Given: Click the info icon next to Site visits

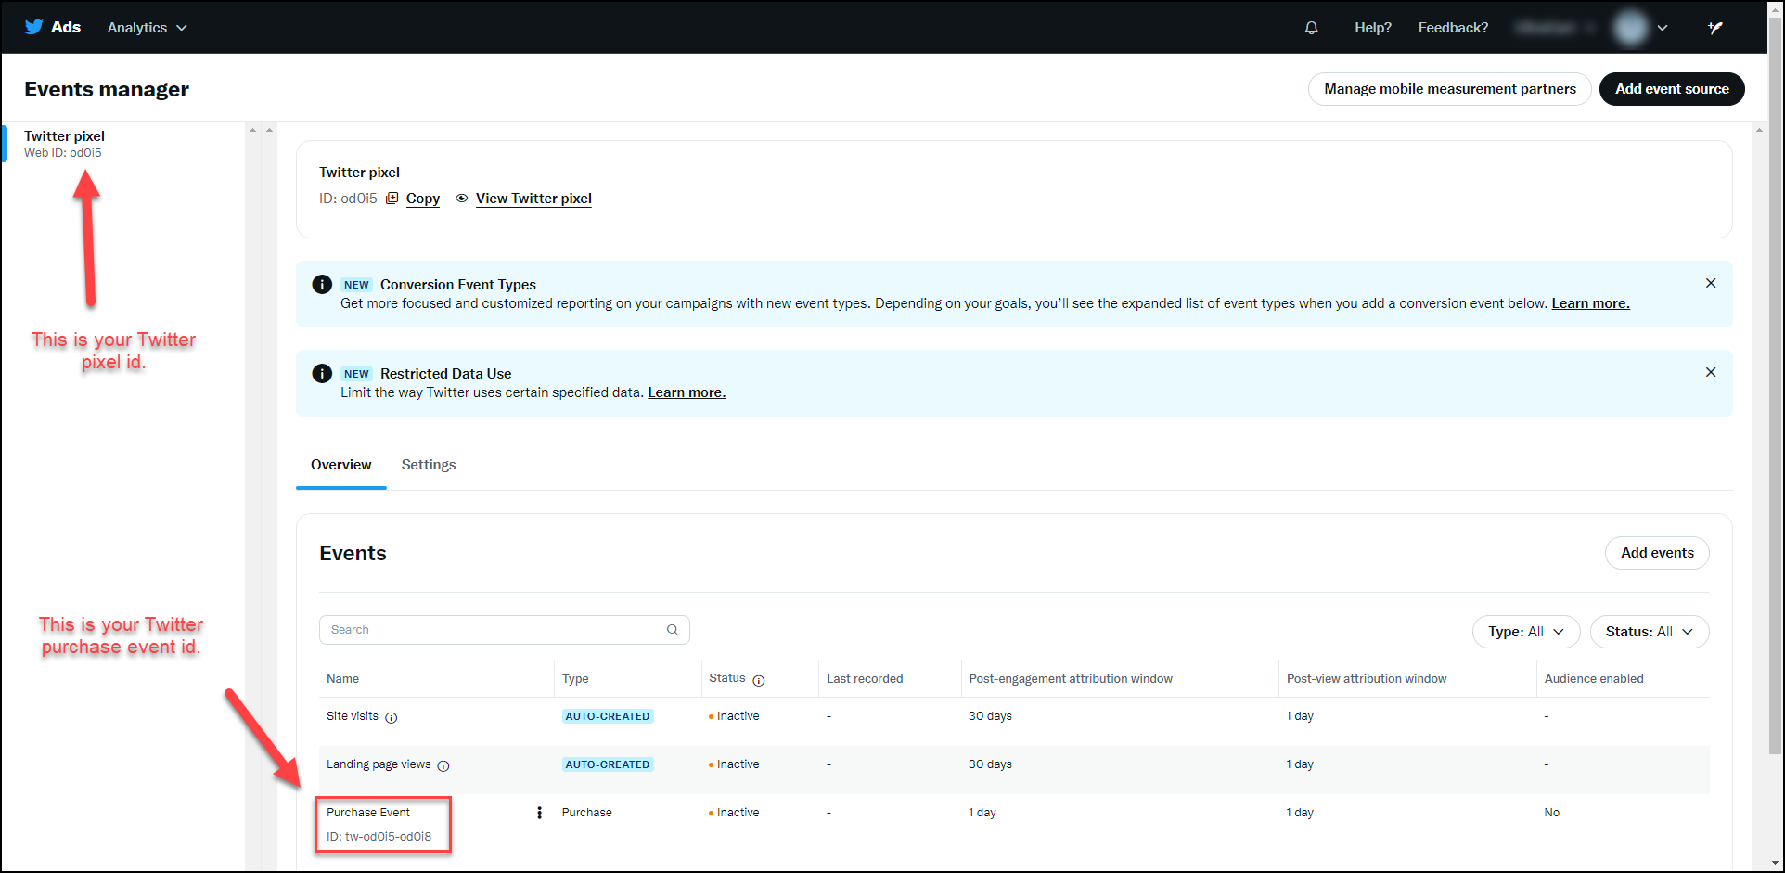Looking at the screenshot, I should tap(392, 717).
